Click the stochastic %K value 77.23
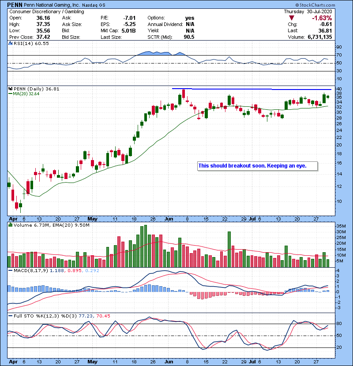This screenshot has width=353, height=366. (86, 316)
